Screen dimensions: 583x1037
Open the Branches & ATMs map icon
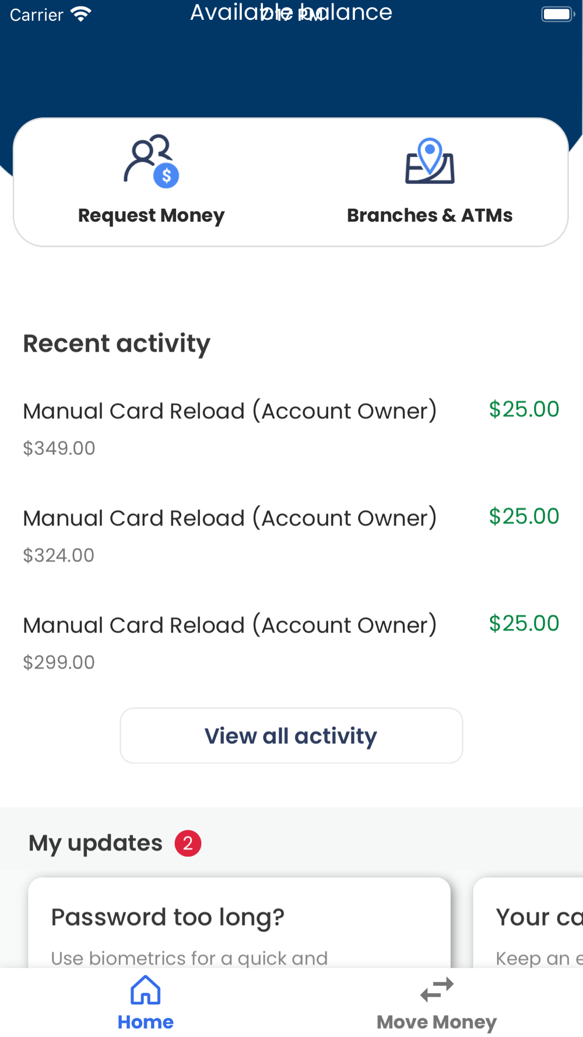pos(430,161)
